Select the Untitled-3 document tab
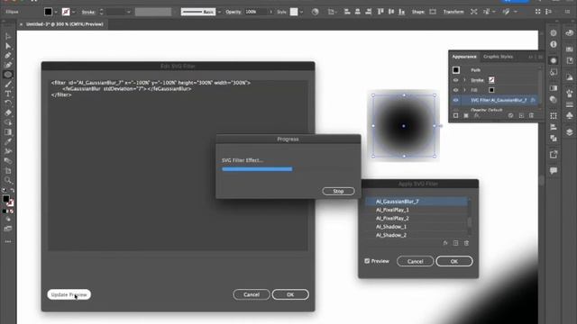This screenshot has height=324, width=577. [64, 24]
